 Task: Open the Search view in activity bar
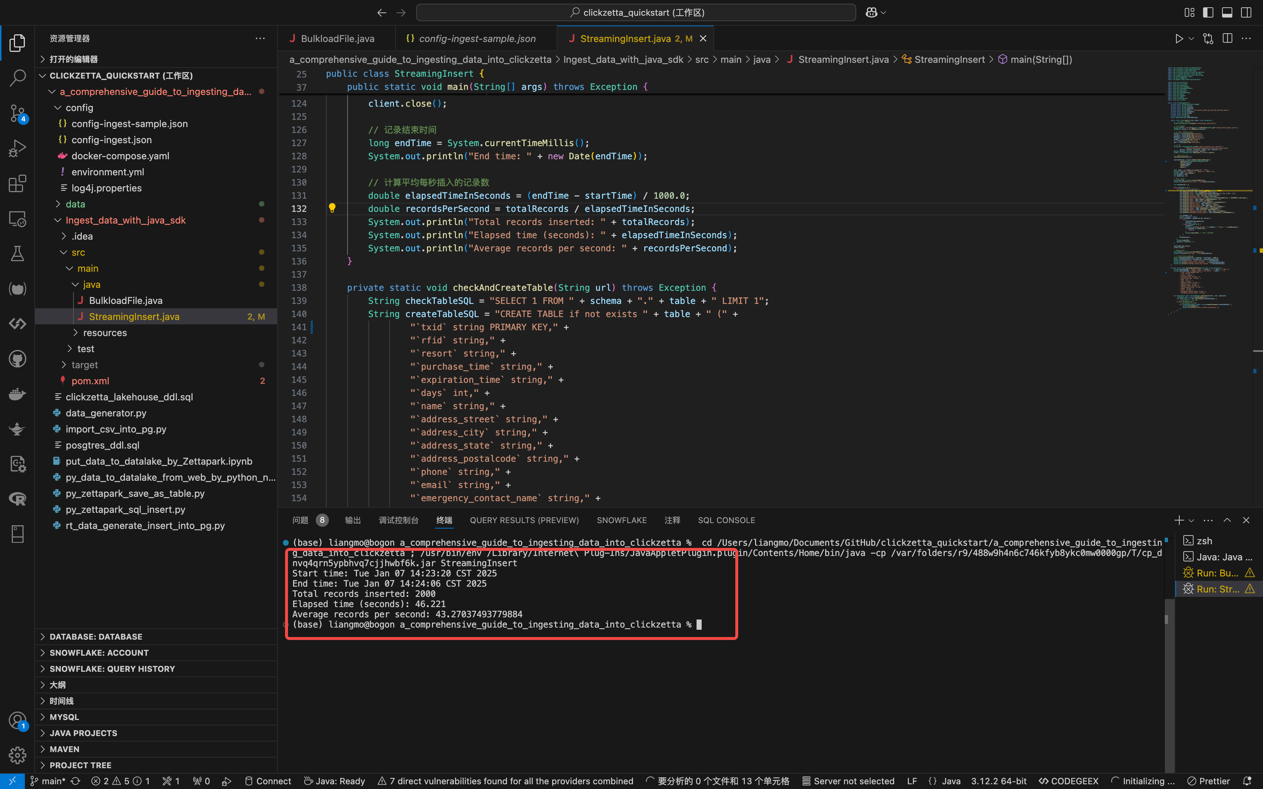(x=17, y=78)
